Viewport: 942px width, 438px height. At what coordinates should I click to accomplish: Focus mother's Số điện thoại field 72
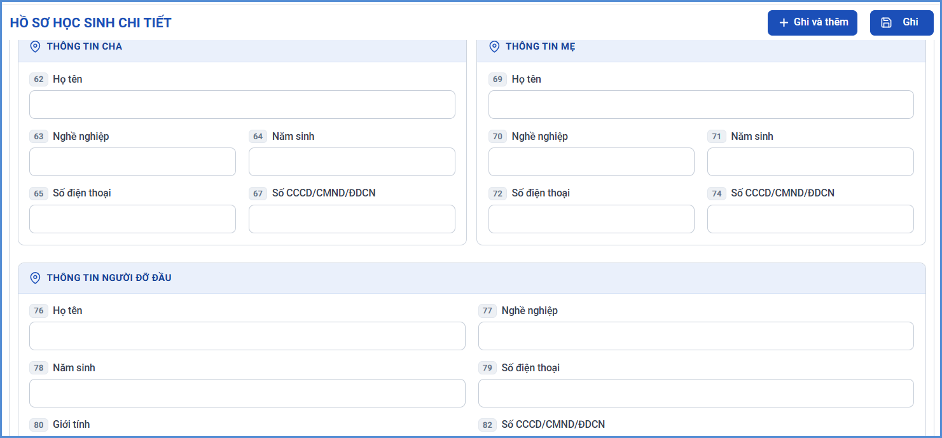pos(592,219)
